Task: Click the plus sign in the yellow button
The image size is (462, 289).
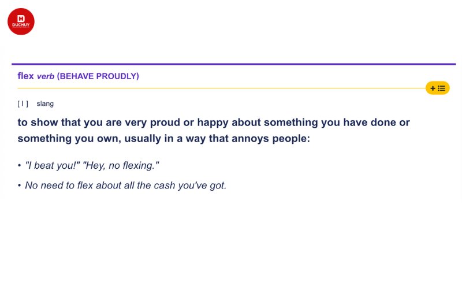Action: click(433, 88)
